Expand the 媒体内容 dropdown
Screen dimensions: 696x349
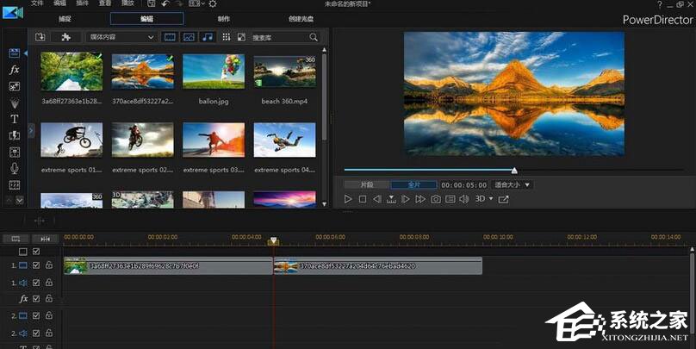point(151,37)
